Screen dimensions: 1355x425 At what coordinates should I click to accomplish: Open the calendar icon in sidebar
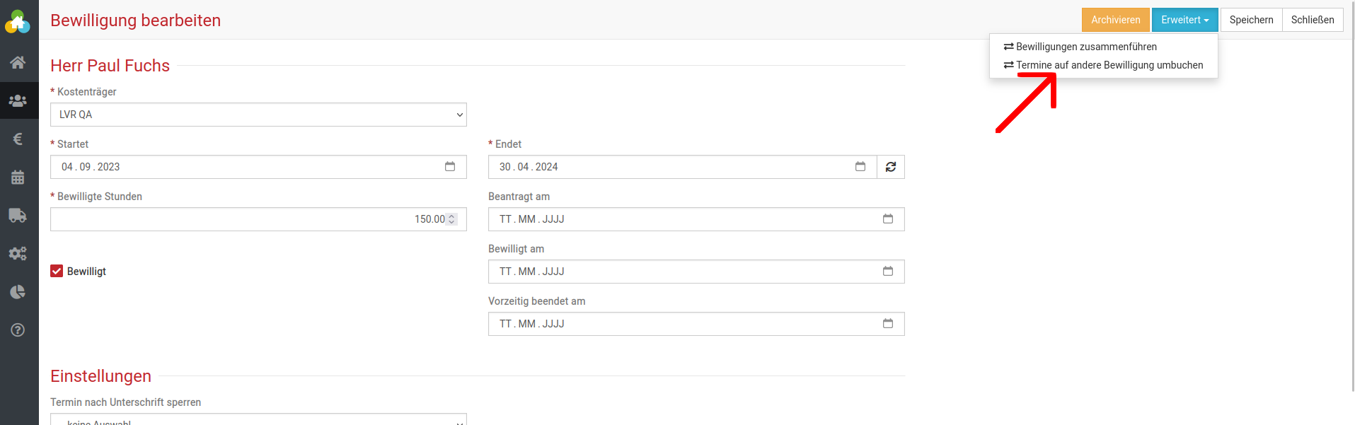pos(18,177)
